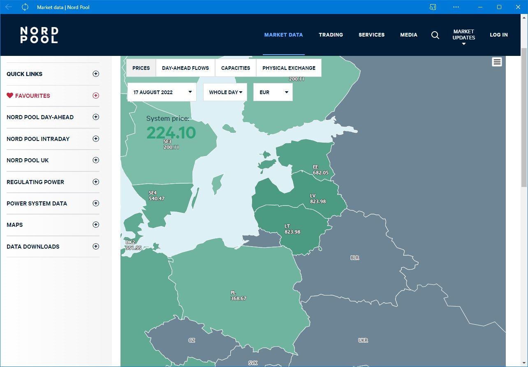Click the Log In link

[x=499, y=35]
